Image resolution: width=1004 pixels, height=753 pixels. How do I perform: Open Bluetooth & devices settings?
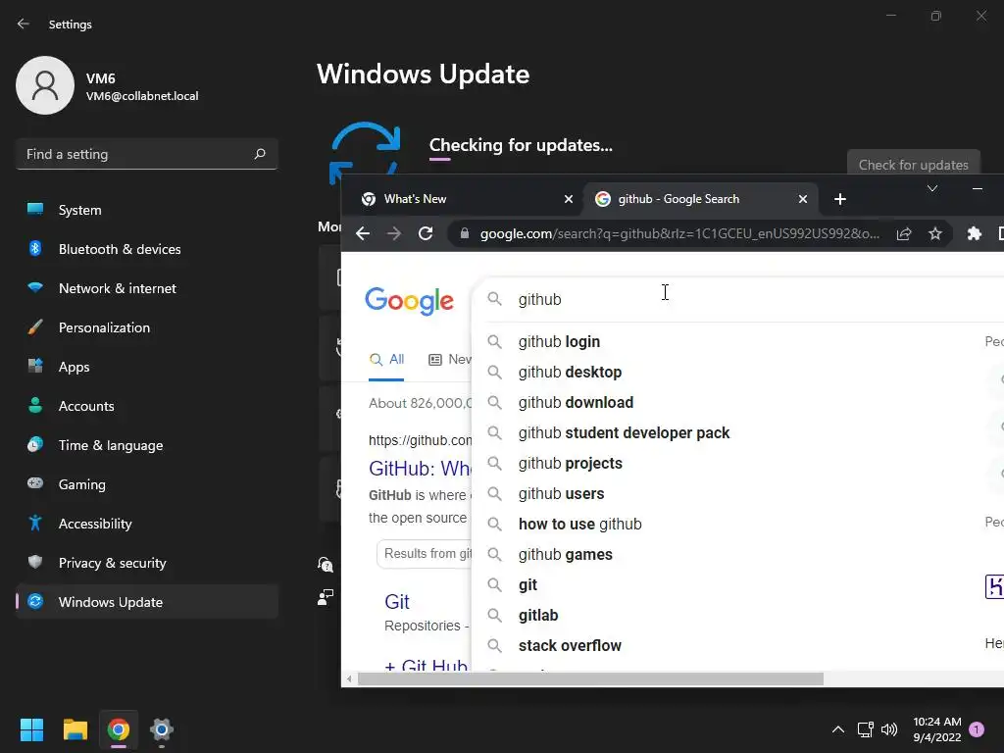click(x=147, y=249)
